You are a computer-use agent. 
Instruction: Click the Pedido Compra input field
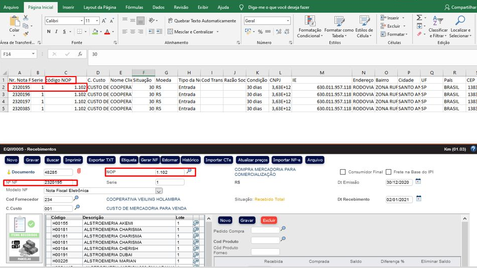[x=265, y=230]
